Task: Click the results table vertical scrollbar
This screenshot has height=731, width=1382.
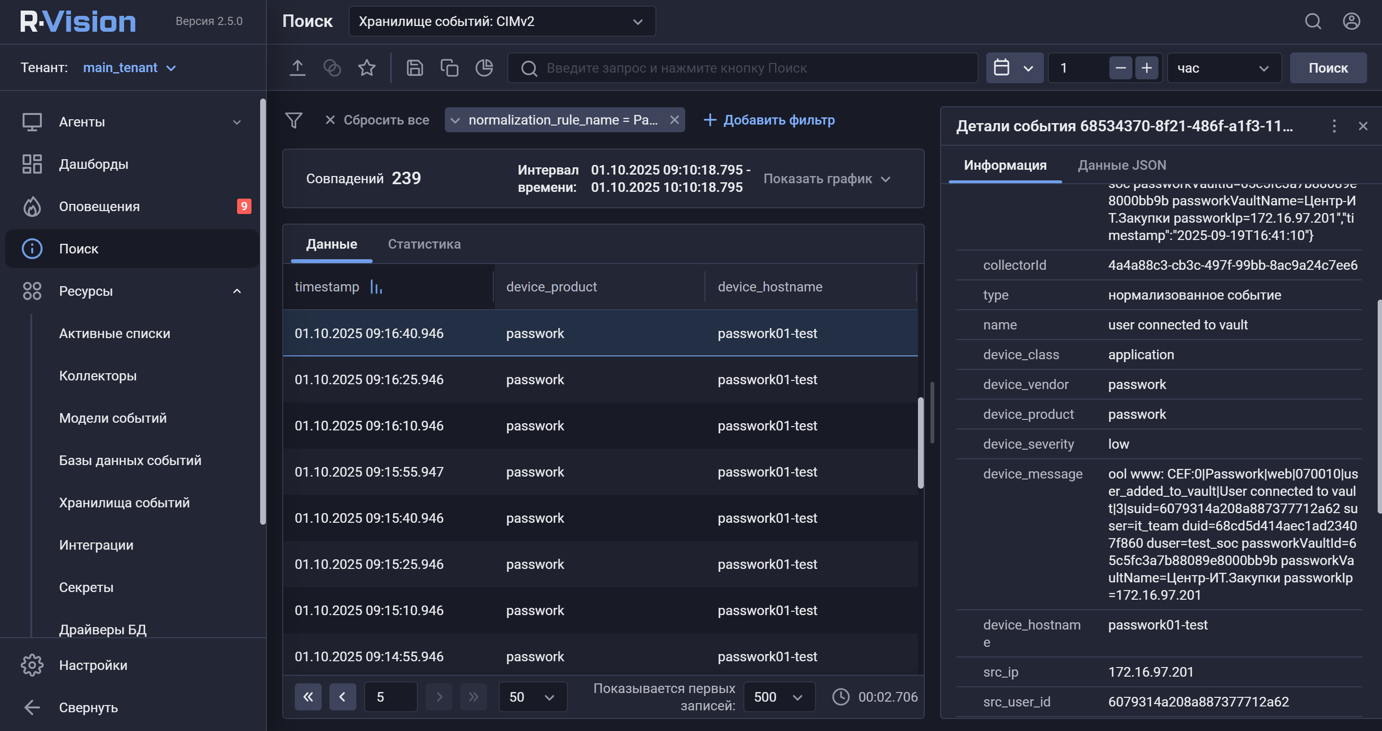Action: 920,443
